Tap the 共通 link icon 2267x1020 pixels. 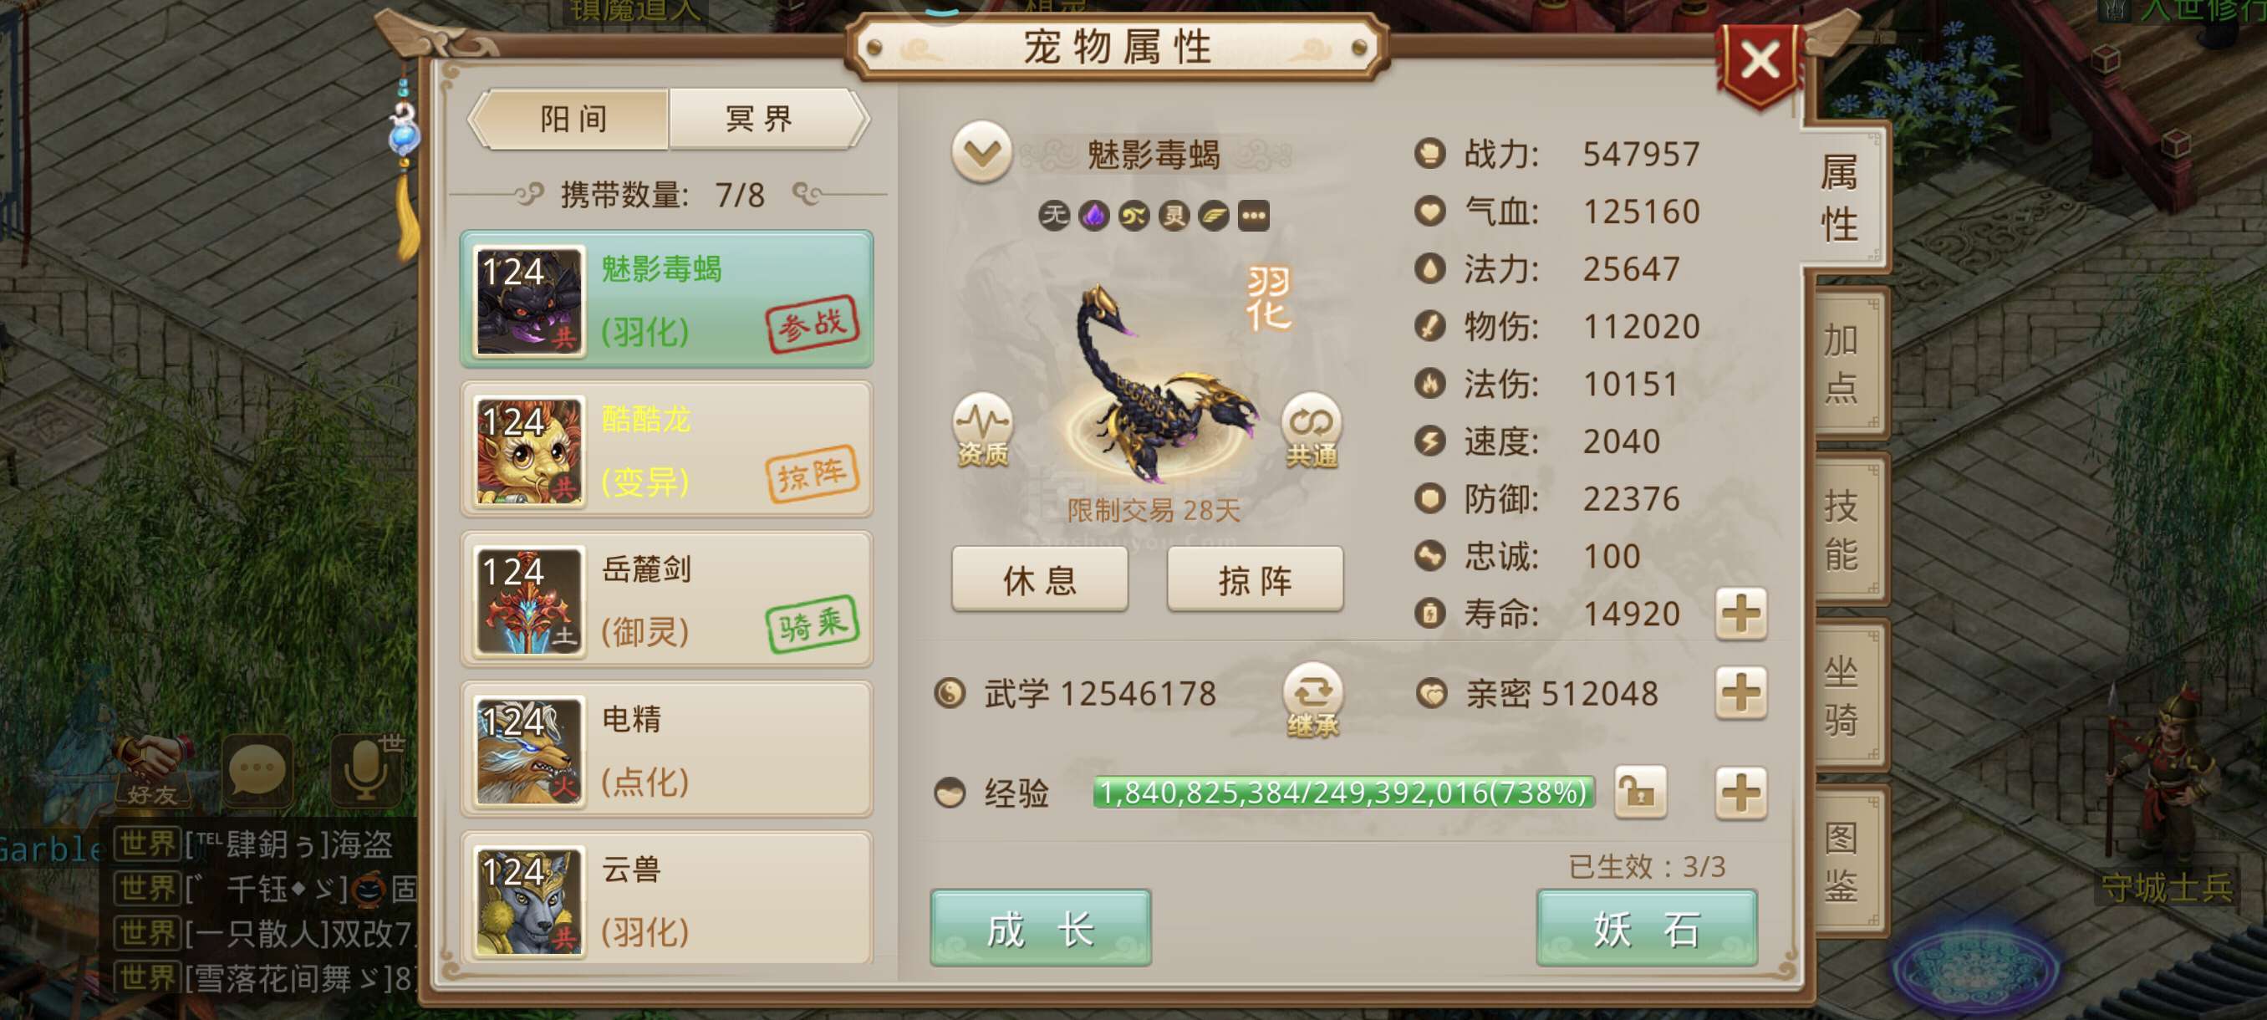coord(1312,431)
